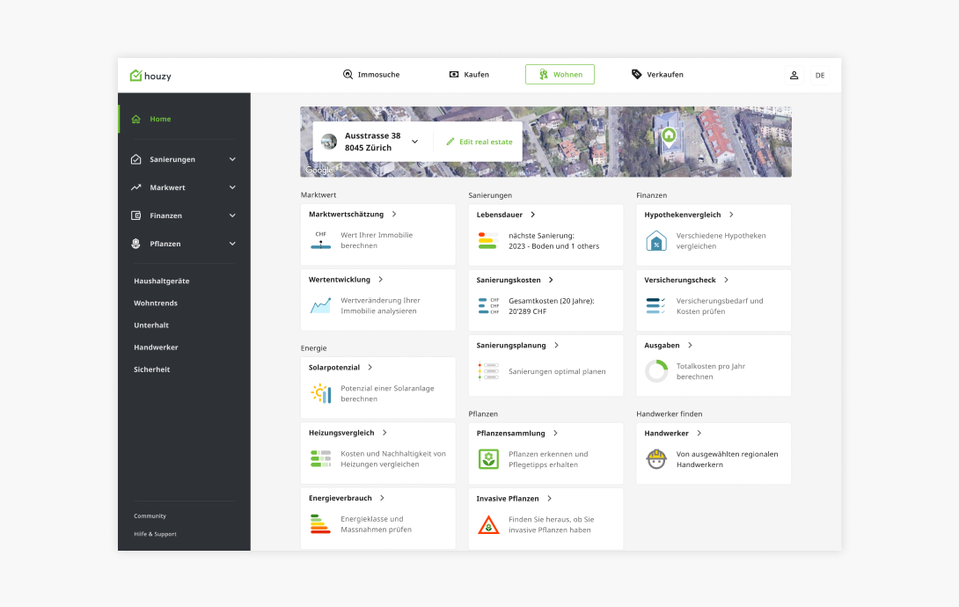Click the arrow next to Hypothekenvergleich

tap(731, 215)
